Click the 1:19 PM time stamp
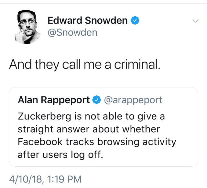207x188 pixels. pos(64,179)
